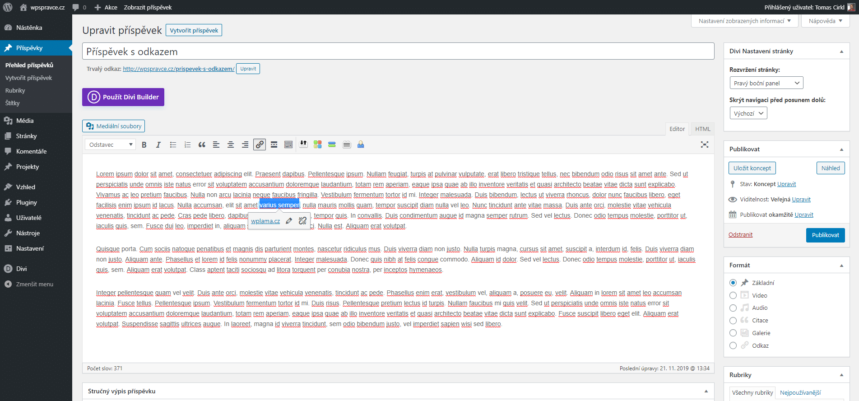Collapse the Publikovat panel
The width and height of the screenshot is (859, 401).
(841, 149)
